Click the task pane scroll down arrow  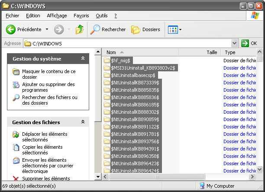pyautogui.click(x=98, y=176)
